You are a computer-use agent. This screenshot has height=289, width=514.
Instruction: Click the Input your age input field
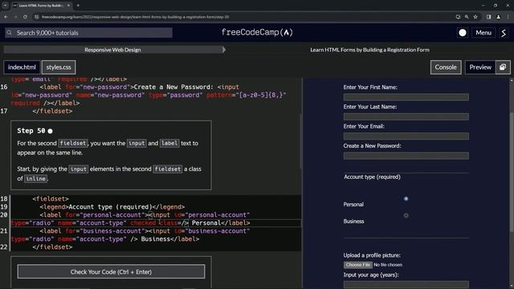406,284
